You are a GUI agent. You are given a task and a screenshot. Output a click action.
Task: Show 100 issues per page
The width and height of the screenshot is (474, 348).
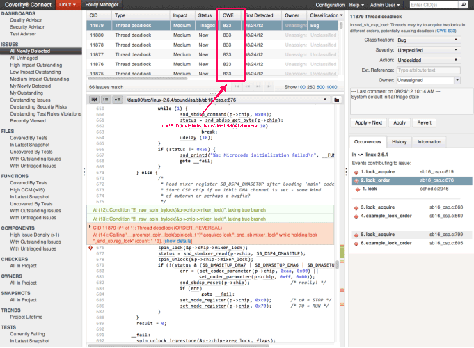pos(301,87)
